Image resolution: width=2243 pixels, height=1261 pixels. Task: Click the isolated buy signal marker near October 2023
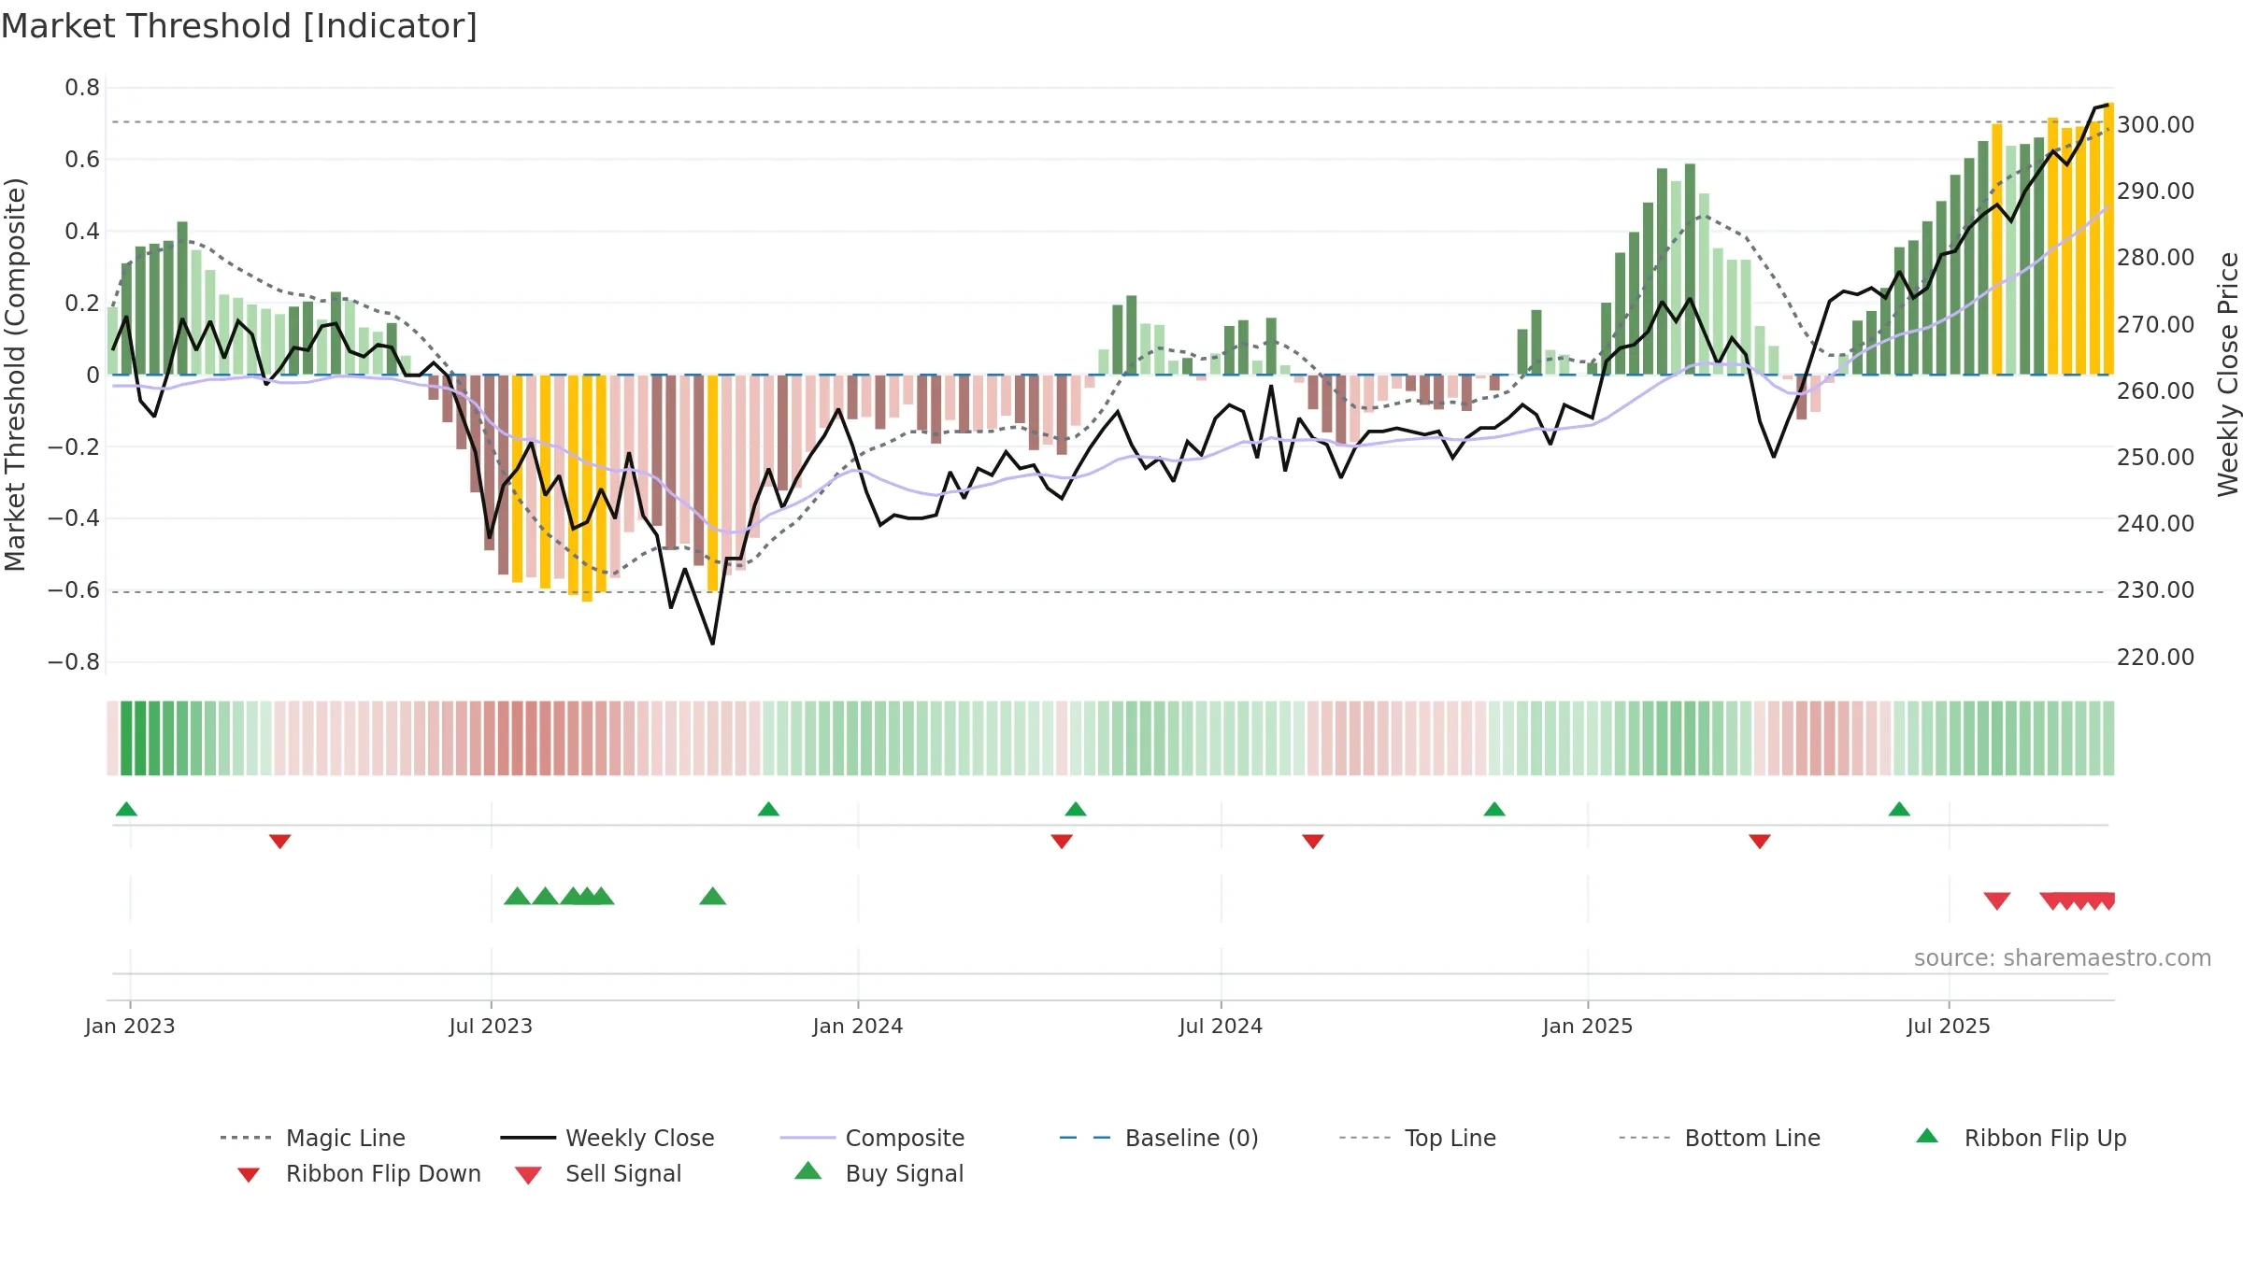pyautogui.click(x=713, y=896)
